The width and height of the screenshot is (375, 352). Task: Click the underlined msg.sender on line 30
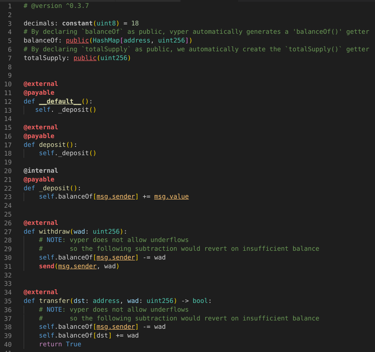(x=116, y=257)
